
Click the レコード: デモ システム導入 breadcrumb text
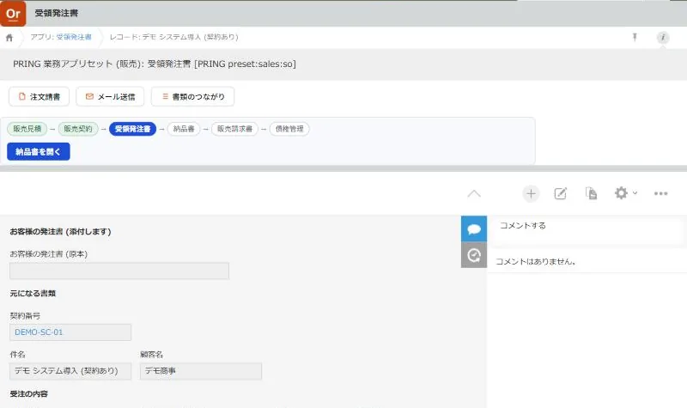tap(173, 37)
